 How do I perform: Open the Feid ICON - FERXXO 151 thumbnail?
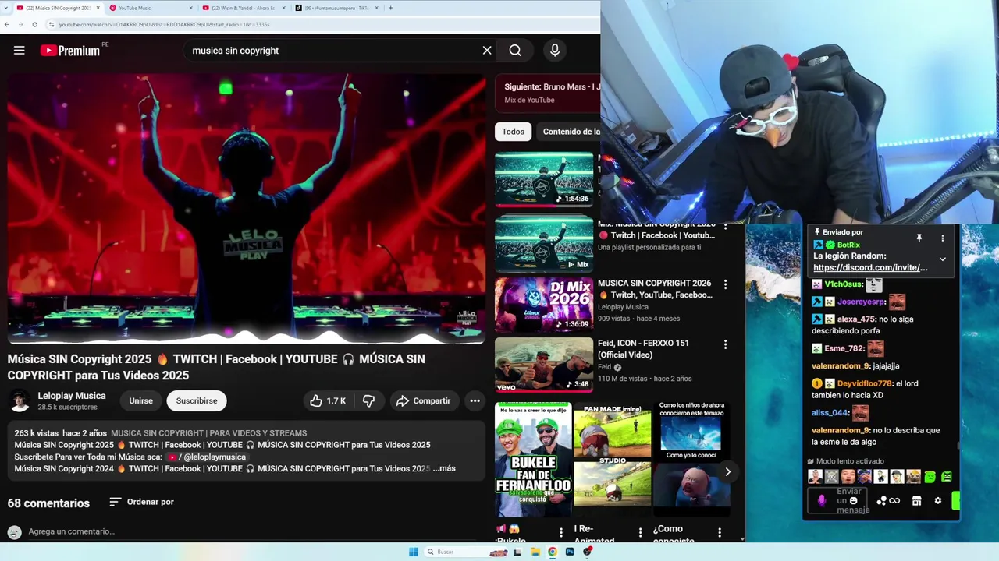tap(544, 365)
